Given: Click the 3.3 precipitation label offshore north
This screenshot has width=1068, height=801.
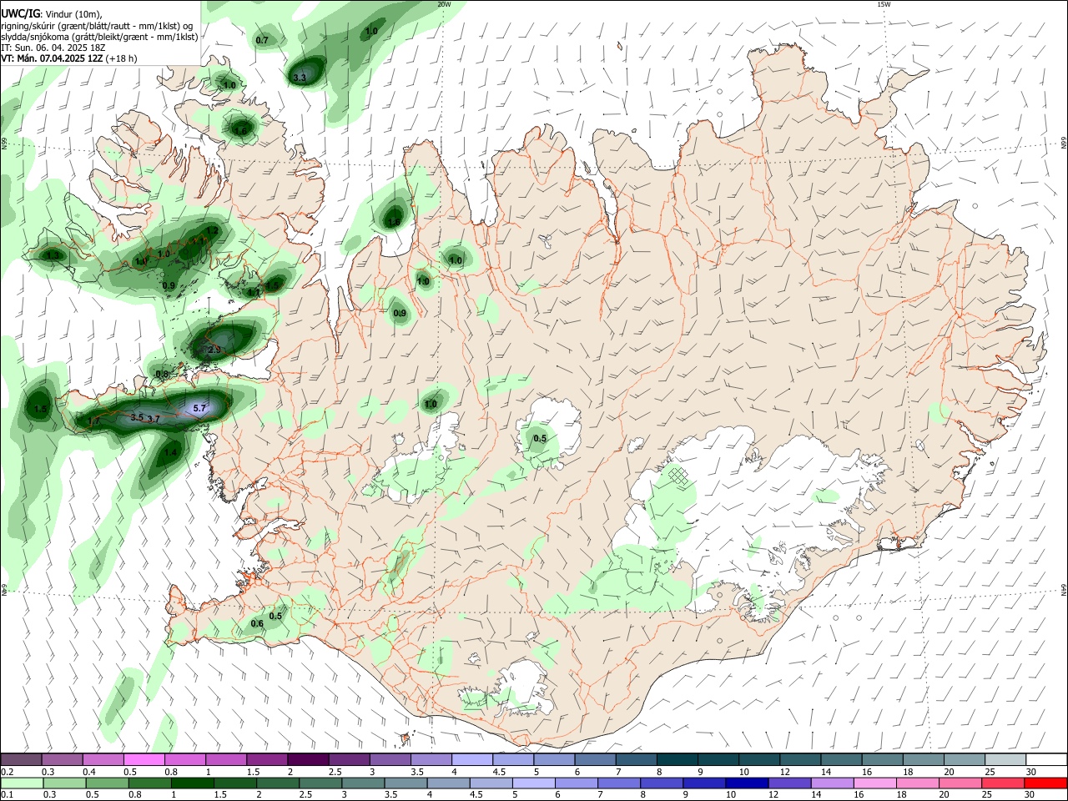Looking at the screenshot, I should 300,78.
